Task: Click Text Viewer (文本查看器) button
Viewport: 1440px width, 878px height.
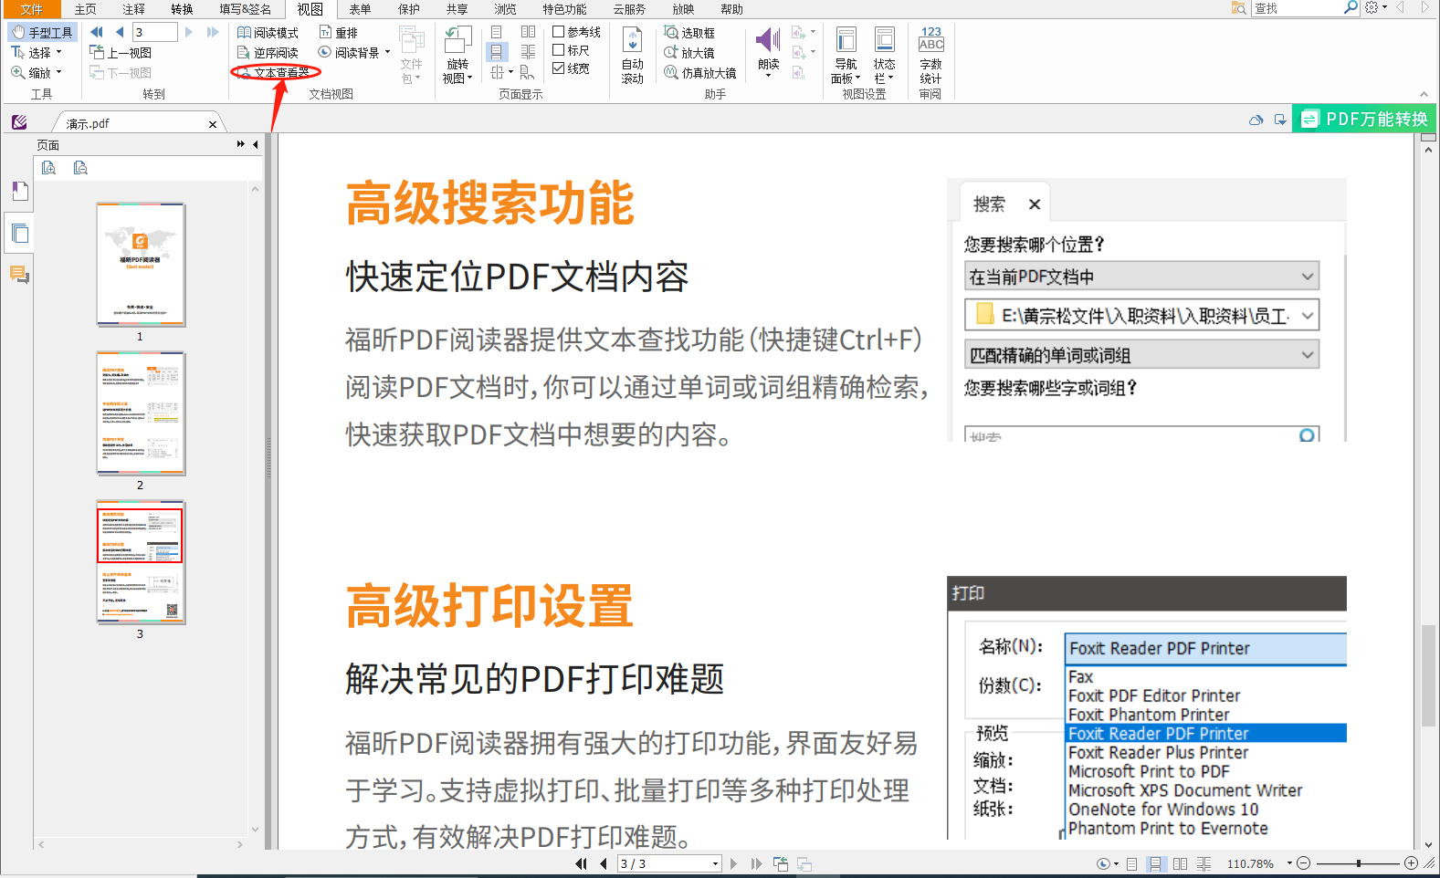Action: [x=276, y=72]
